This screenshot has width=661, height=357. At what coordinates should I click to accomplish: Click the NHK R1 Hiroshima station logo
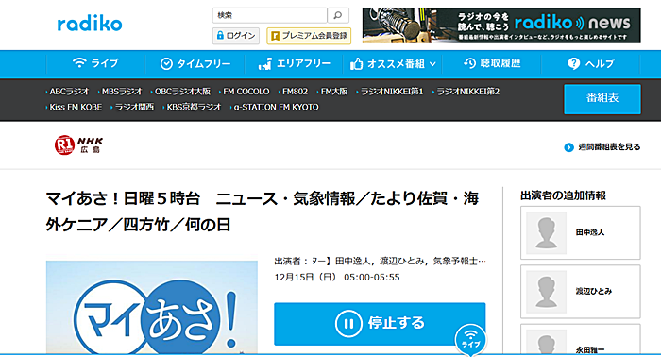[78, 145]
